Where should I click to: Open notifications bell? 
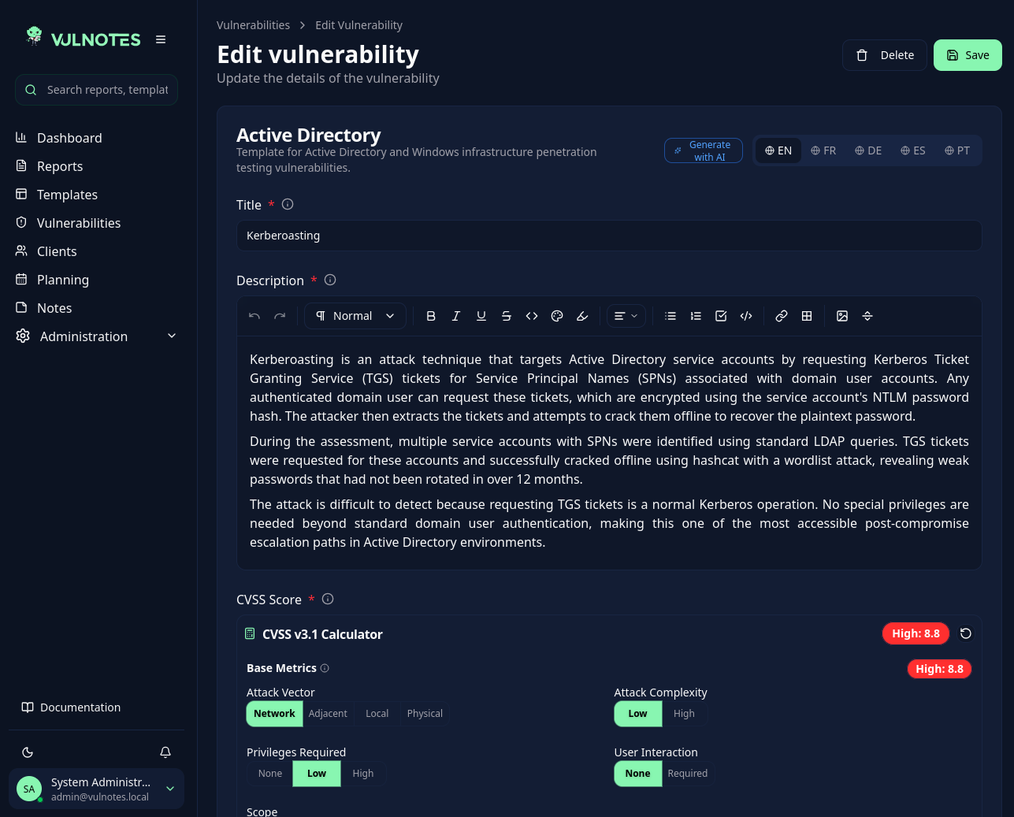[165, 752]
